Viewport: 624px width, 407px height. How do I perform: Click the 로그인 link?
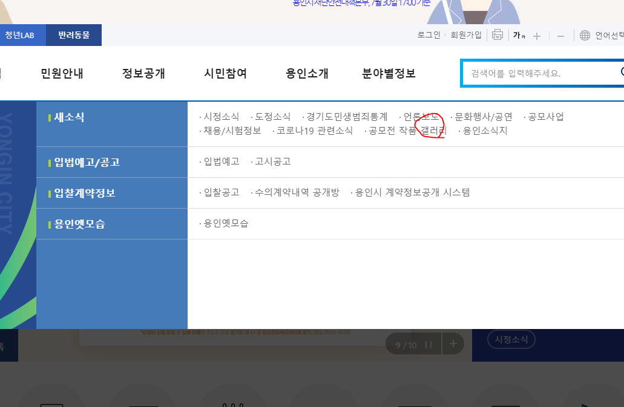(x=429, y=35)
